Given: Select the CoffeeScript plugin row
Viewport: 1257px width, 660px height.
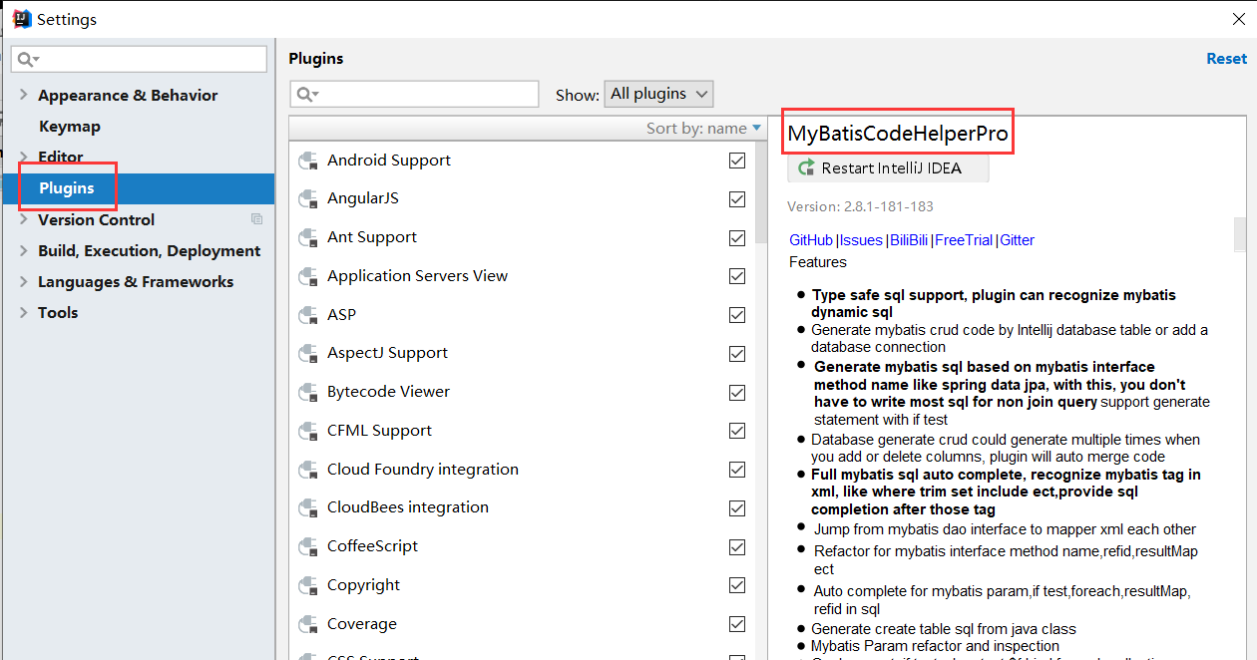Looking at the screenshot, I should [523, 546].
